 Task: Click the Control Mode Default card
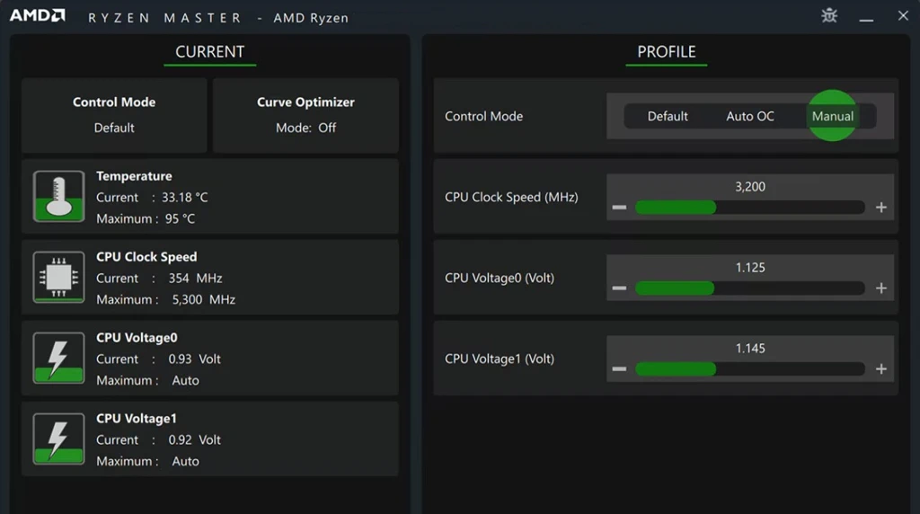114,115
